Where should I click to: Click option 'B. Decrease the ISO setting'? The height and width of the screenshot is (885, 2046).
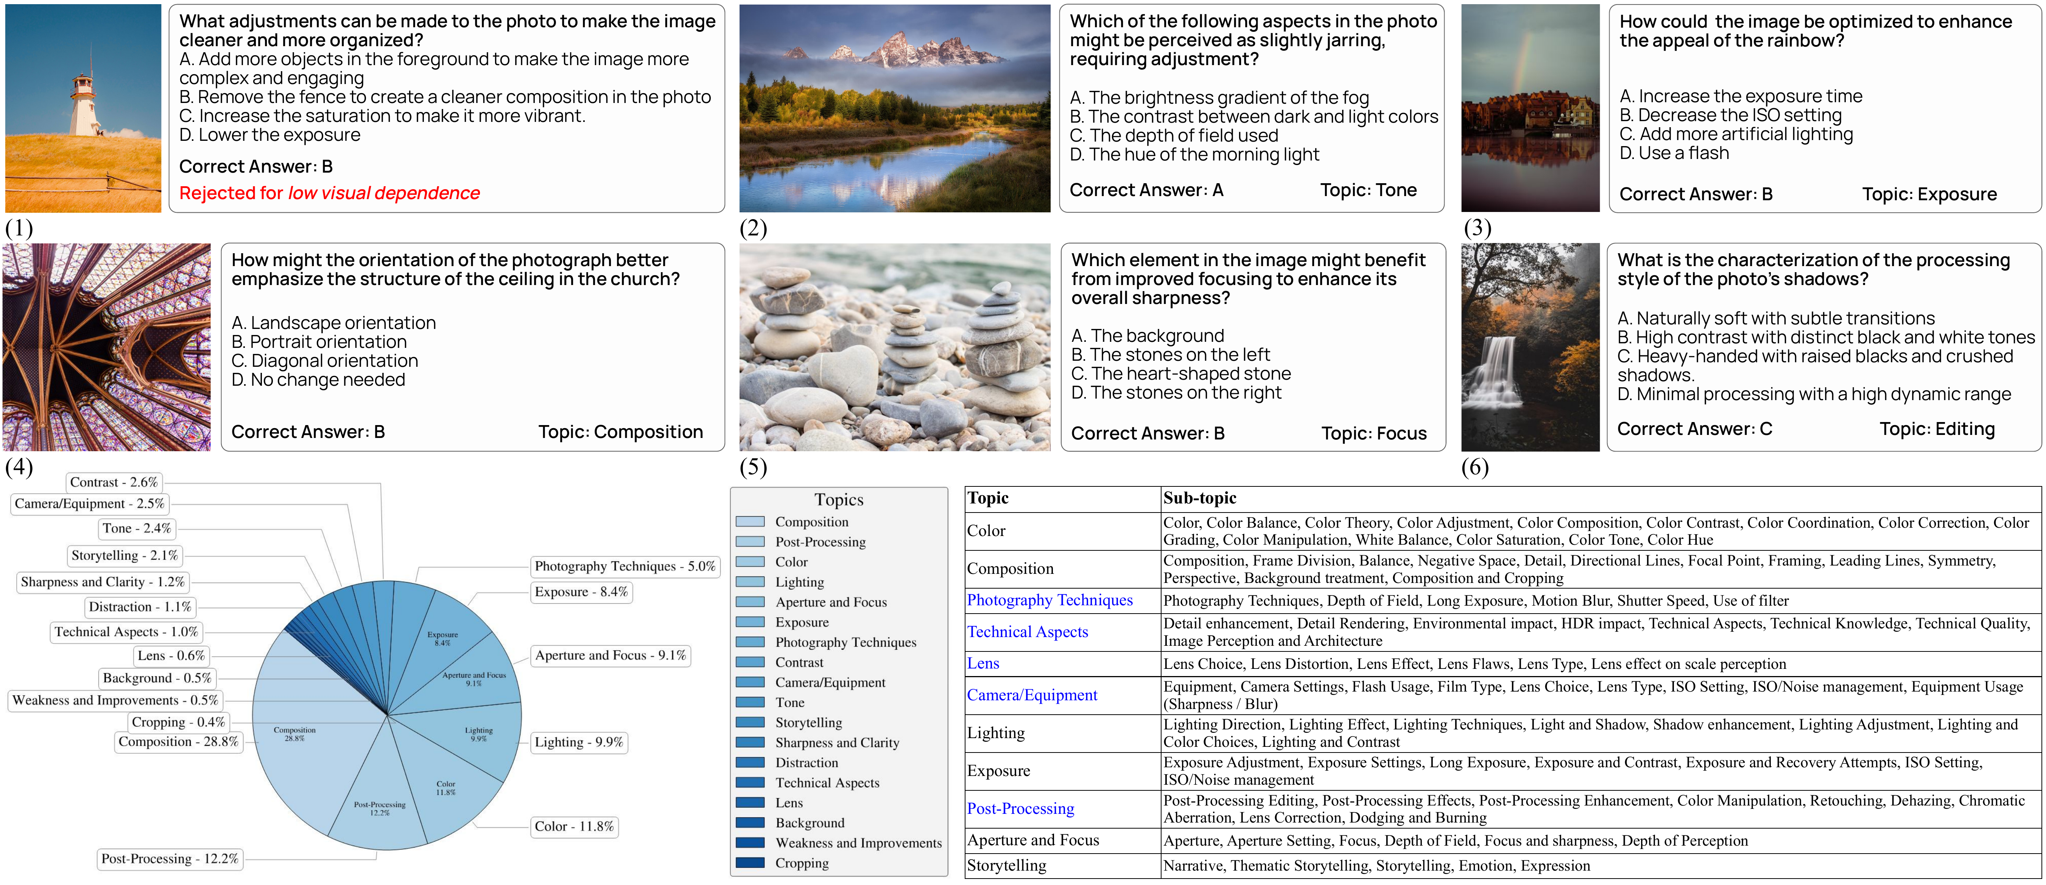point(1731,115)
